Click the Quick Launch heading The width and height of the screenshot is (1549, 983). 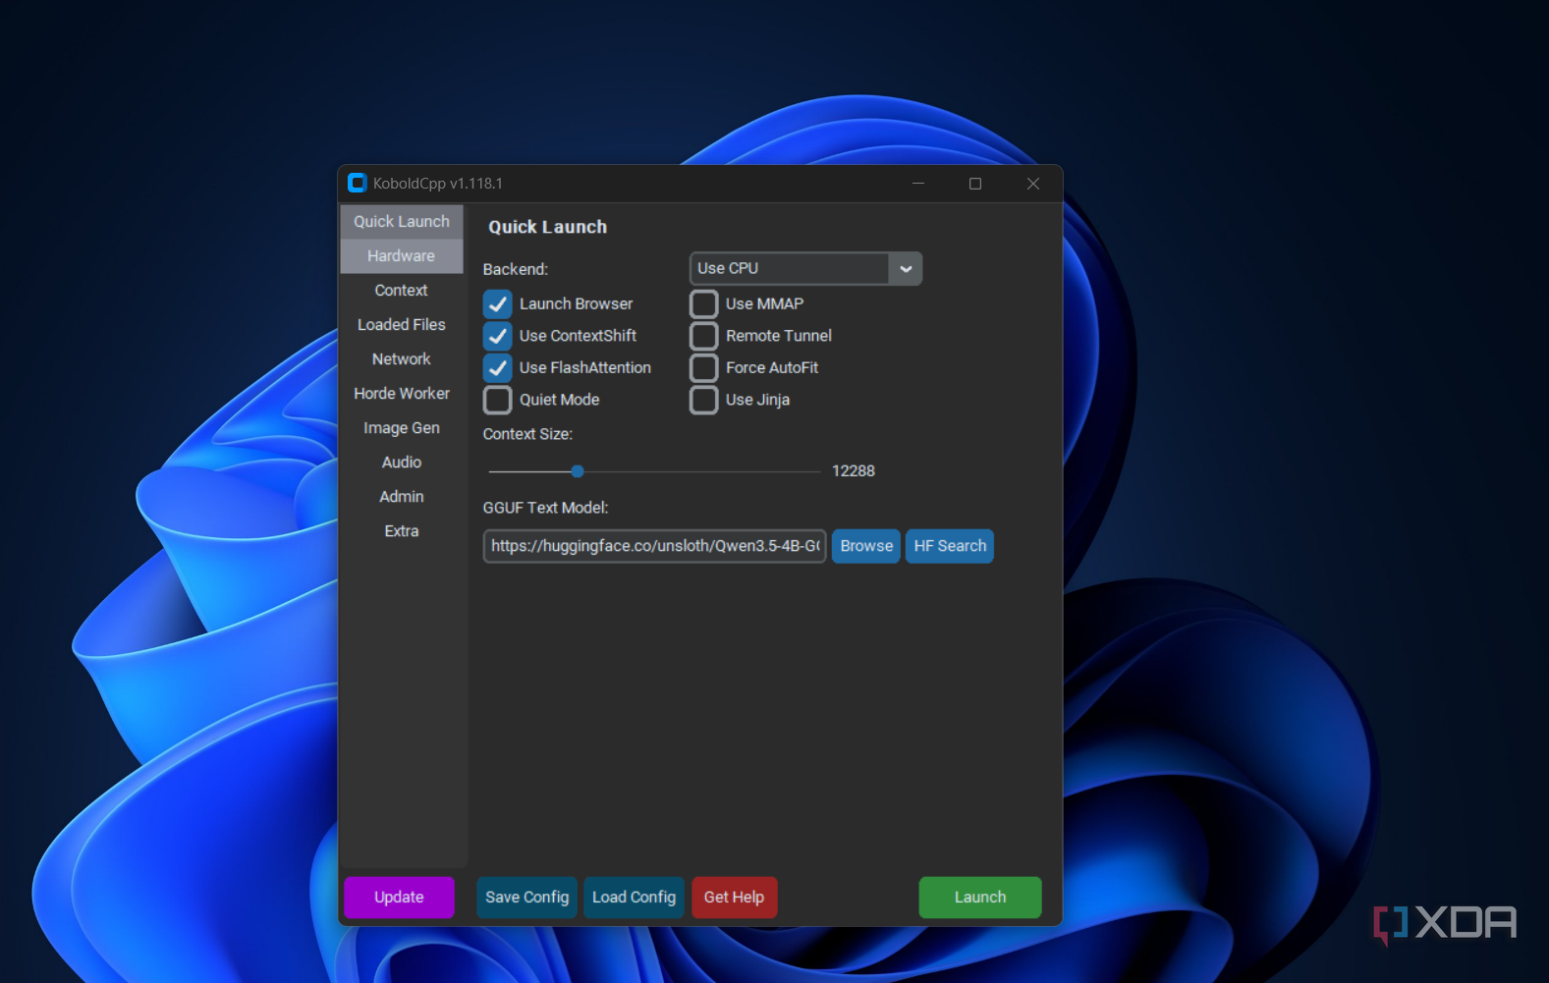(548, 227)
